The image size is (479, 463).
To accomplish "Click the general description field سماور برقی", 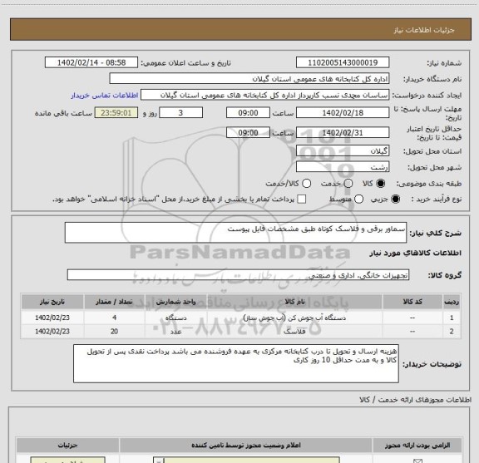I will (x=235, y=233).
